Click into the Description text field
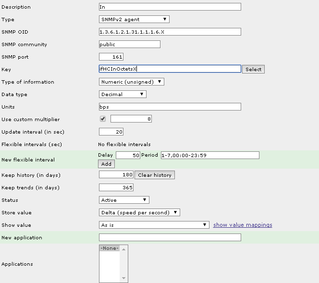This screenshot has height=283, width=319. click(170, 7)
